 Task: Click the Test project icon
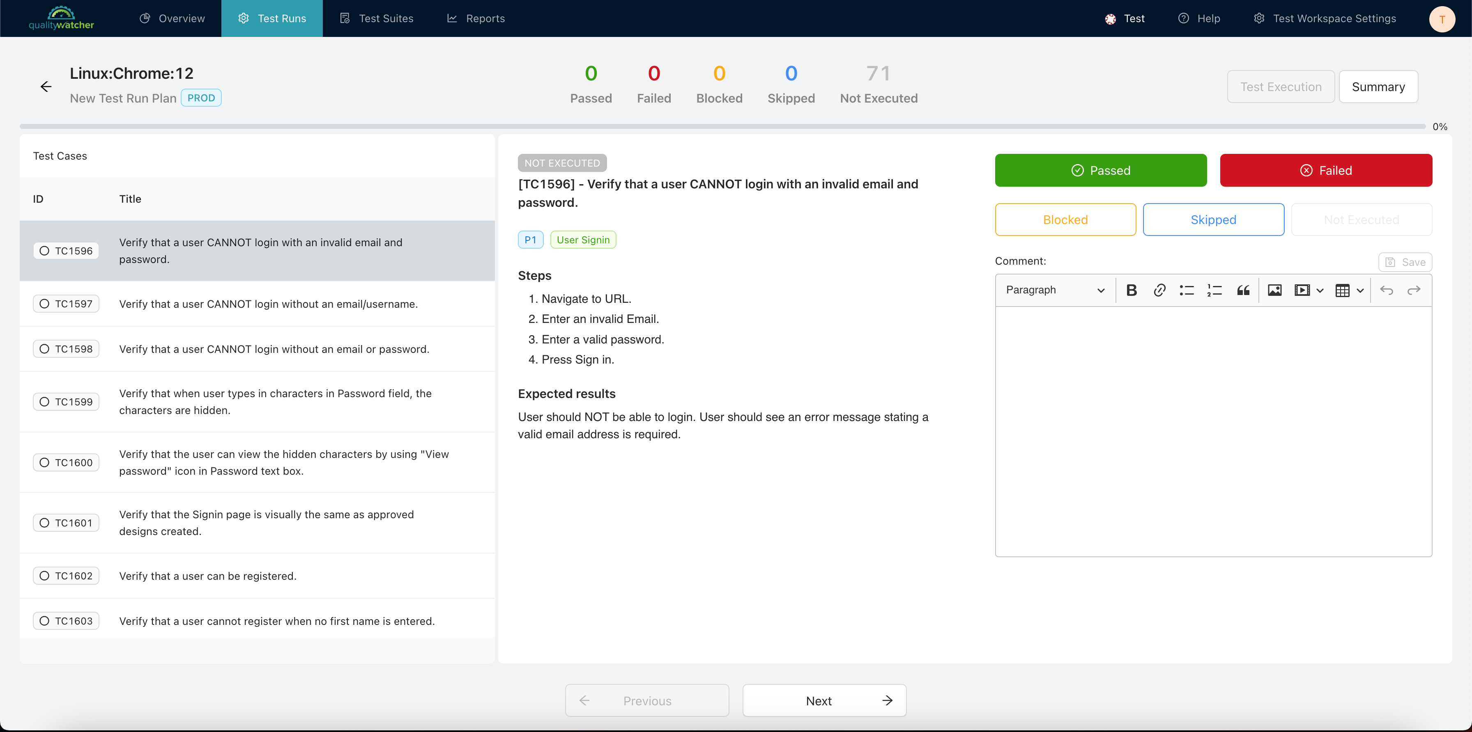[1110, 19]
